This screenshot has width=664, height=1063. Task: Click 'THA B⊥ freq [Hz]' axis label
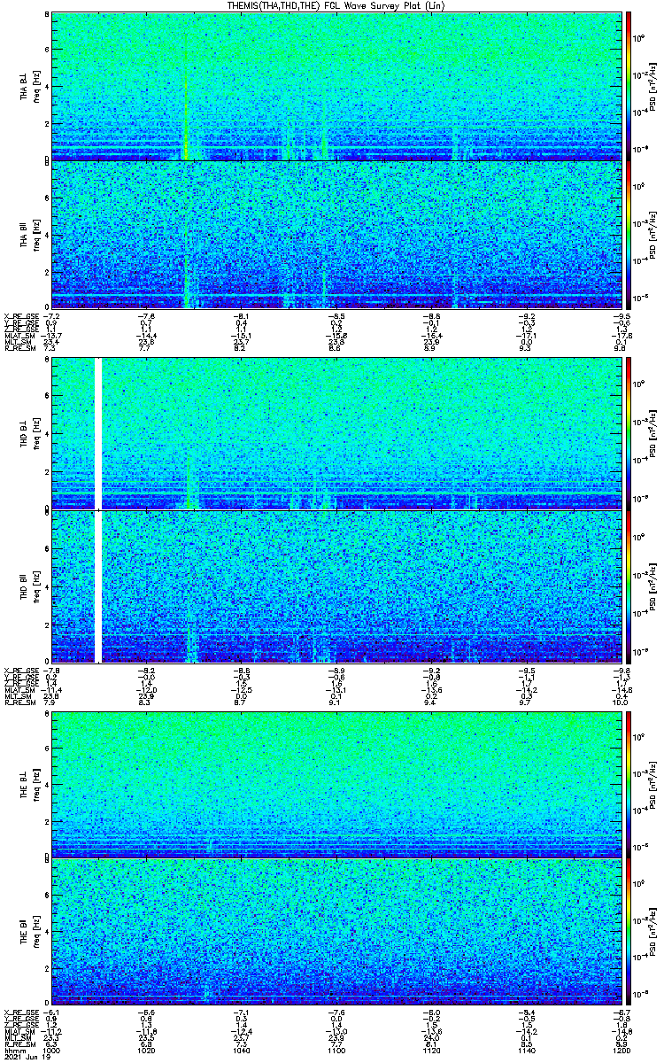pyautogui.click(x=28, y=86)
